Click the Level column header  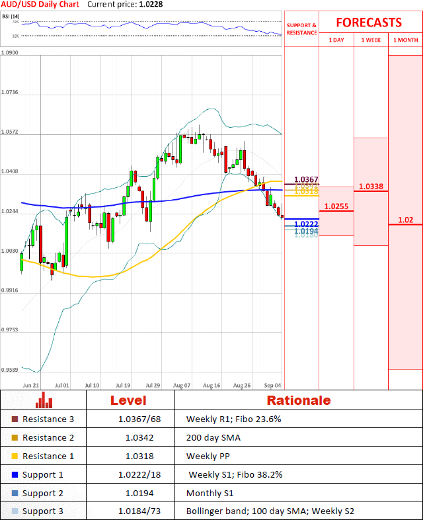[x=129, y=400]
